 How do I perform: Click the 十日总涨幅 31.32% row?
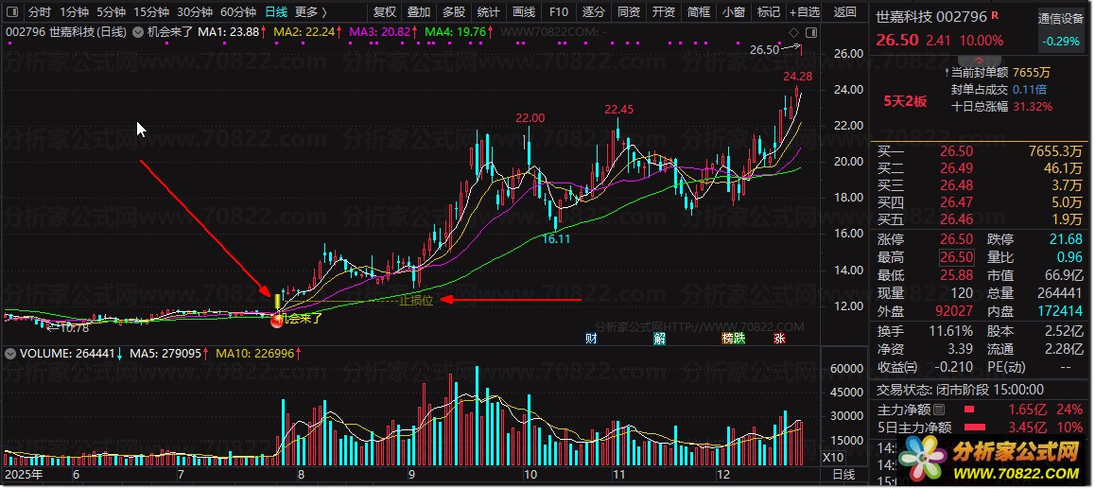click(1001, 107)
